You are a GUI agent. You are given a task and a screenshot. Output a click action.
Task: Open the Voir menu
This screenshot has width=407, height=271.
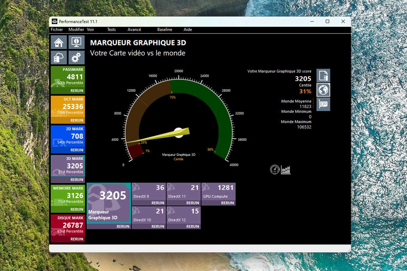pyautogui.click(x=90, y=29)
